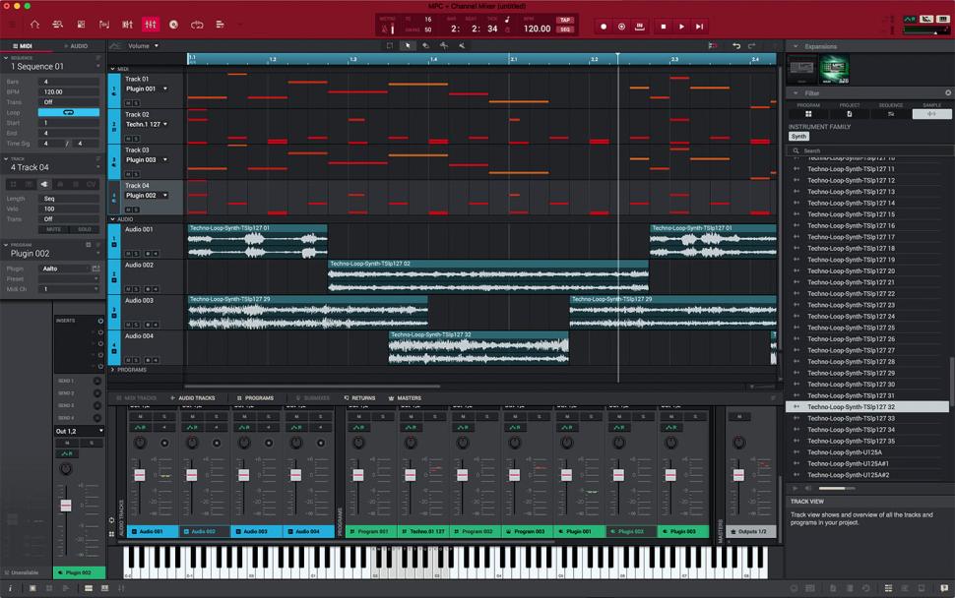Open the Aalto plugin dropdown
Screen dimensions: 955x598
[59, 268]
